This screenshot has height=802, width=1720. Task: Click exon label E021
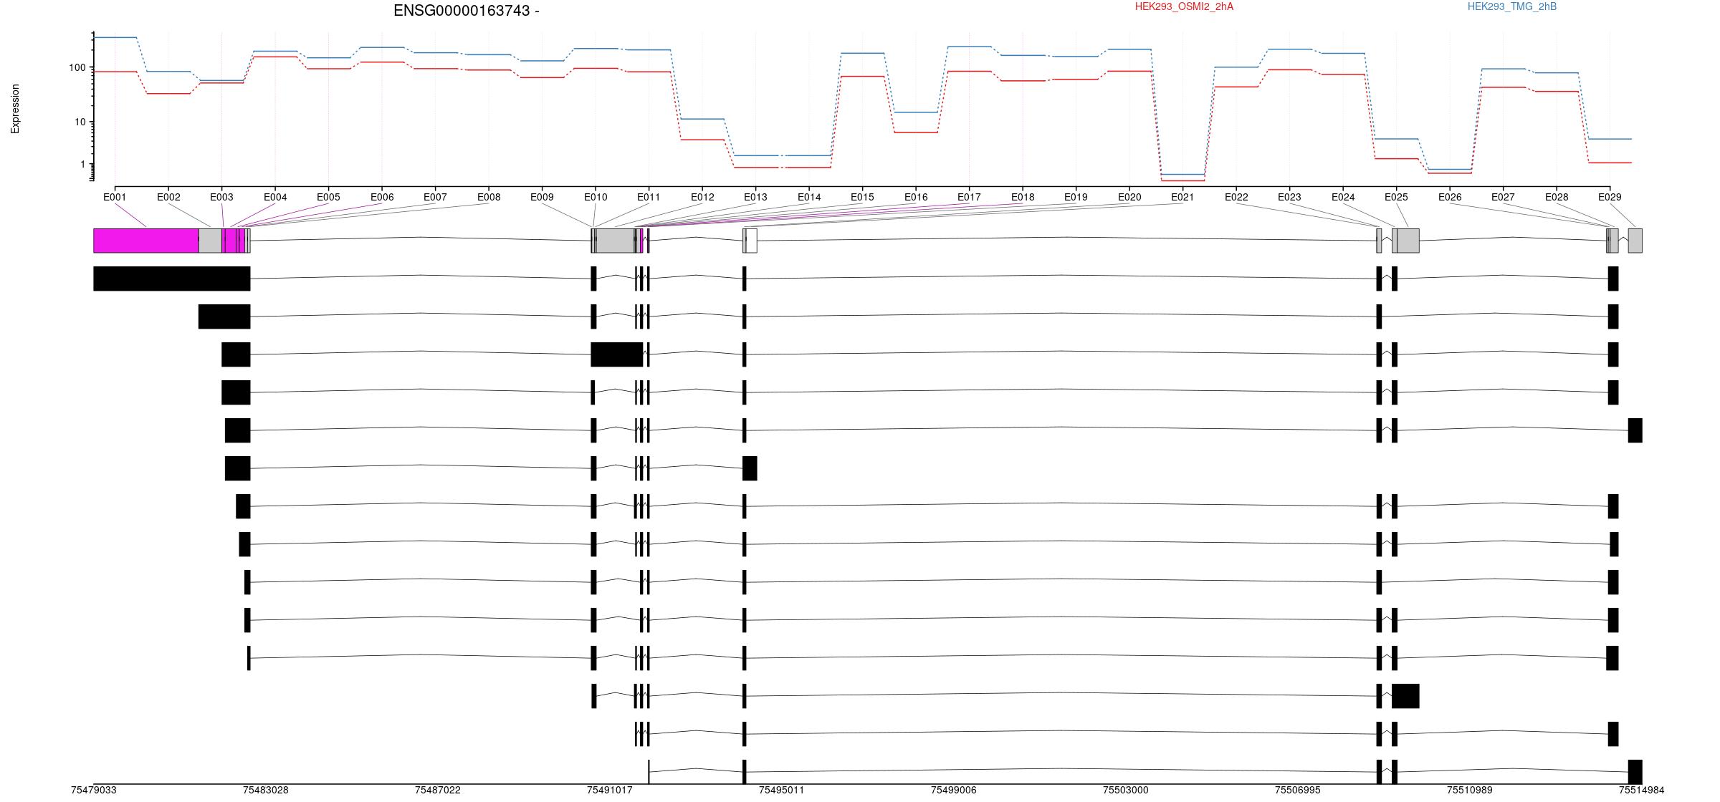point(1182,197)
